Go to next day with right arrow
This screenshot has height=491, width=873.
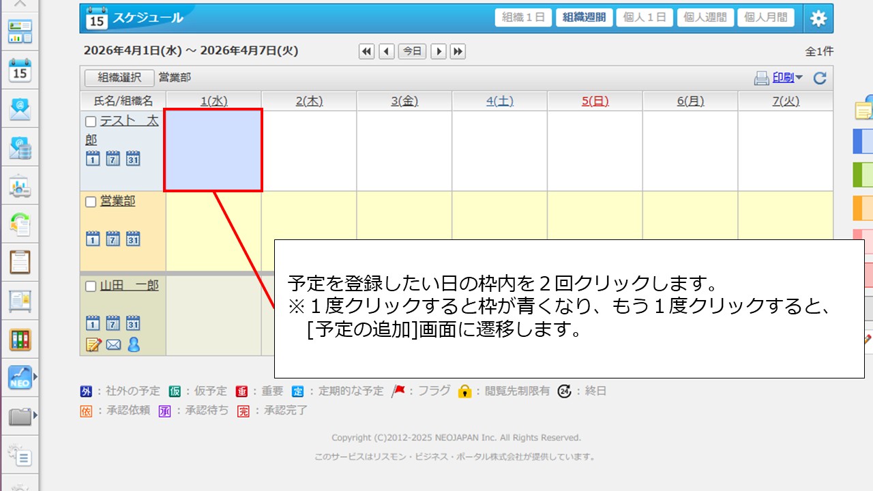pyautogui.click(x=439, y=51)
